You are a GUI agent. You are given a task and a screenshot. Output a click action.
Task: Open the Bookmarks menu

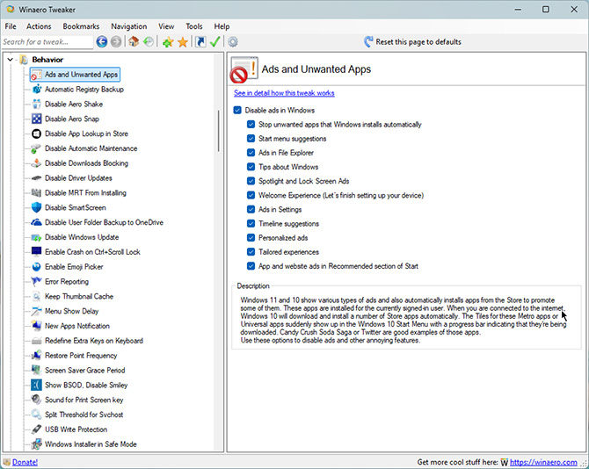click(x=81, y=26)
